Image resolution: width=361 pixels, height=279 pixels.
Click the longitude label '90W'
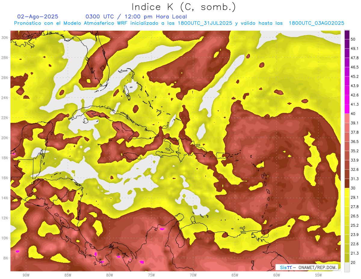coord(26,275)
